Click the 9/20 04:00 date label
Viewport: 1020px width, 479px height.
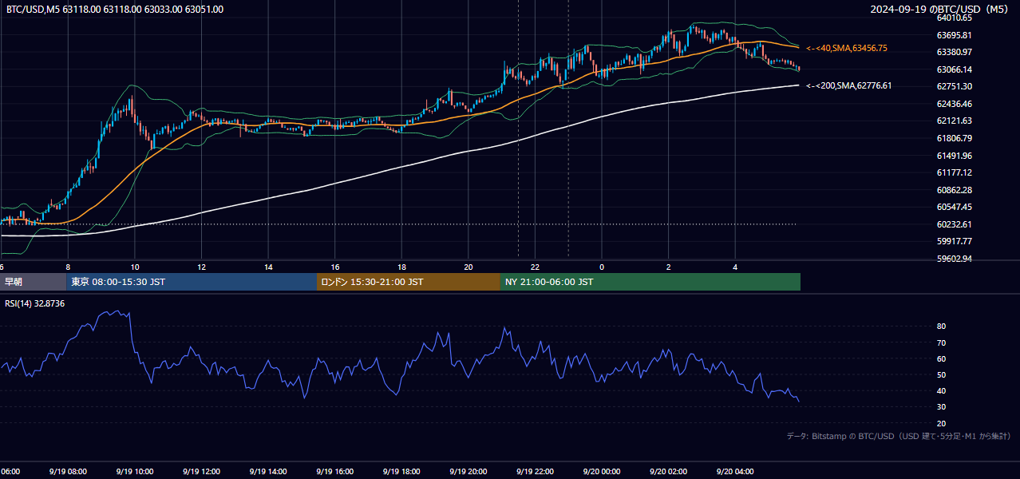click(x=736, y=472)
